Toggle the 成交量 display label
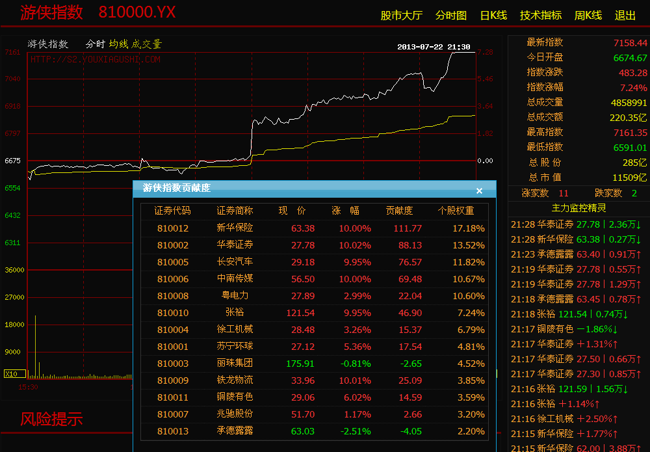This screenshot has width=650, height=452. pos(146,44)
